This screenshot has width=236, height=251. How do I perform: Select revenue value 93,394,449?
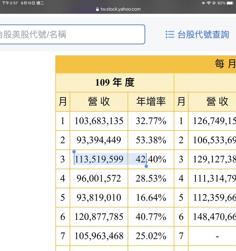coord(99,140)
